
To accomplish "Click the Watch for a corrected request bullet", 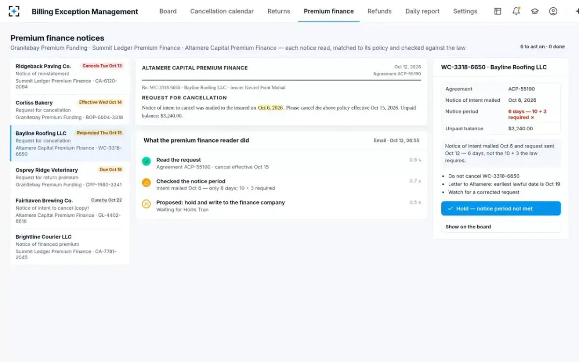I will pos(483,192).
